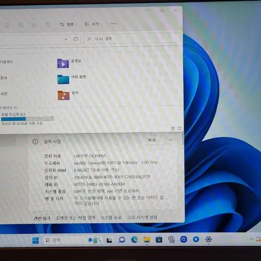Click the Copy toolbar icon in File Explorer
261x261 pixels.
[x=7, y=26]
